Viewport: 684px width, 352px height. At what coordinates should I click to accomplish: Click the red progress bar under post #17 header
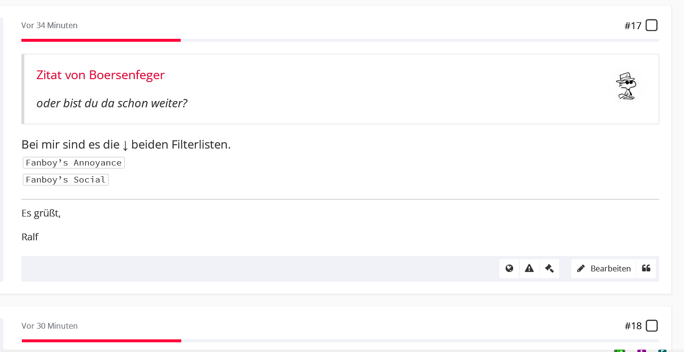point(101,40)
